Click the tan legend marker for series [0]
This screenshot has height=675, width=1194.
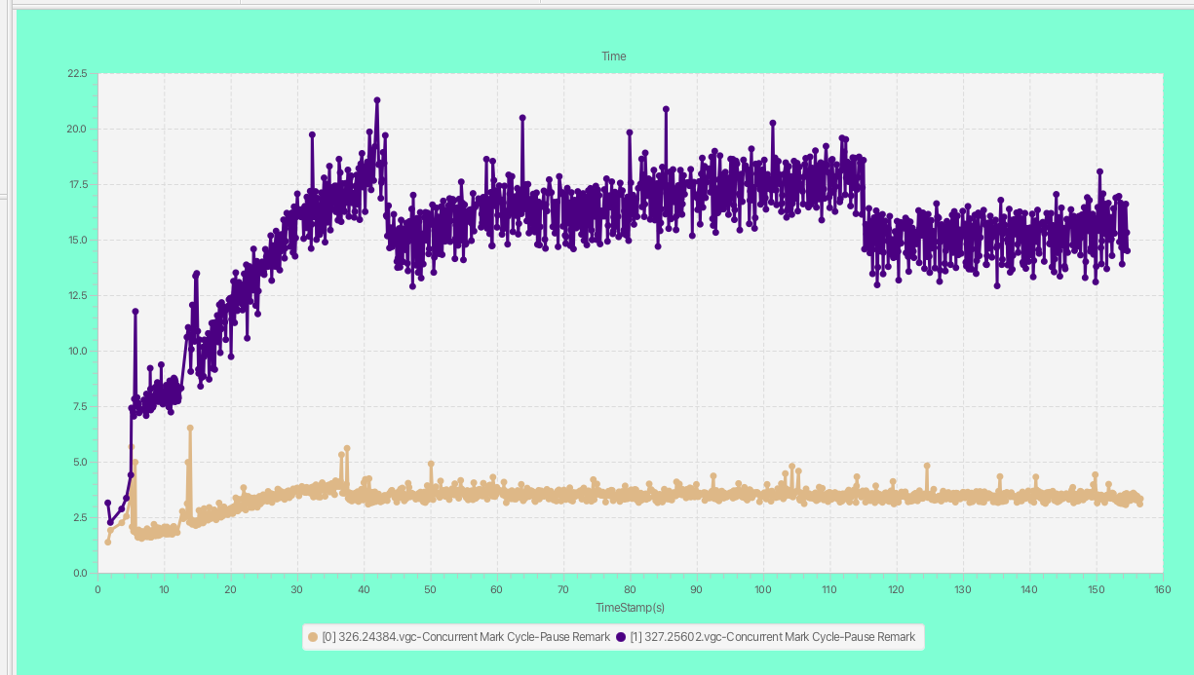(313, 637)
